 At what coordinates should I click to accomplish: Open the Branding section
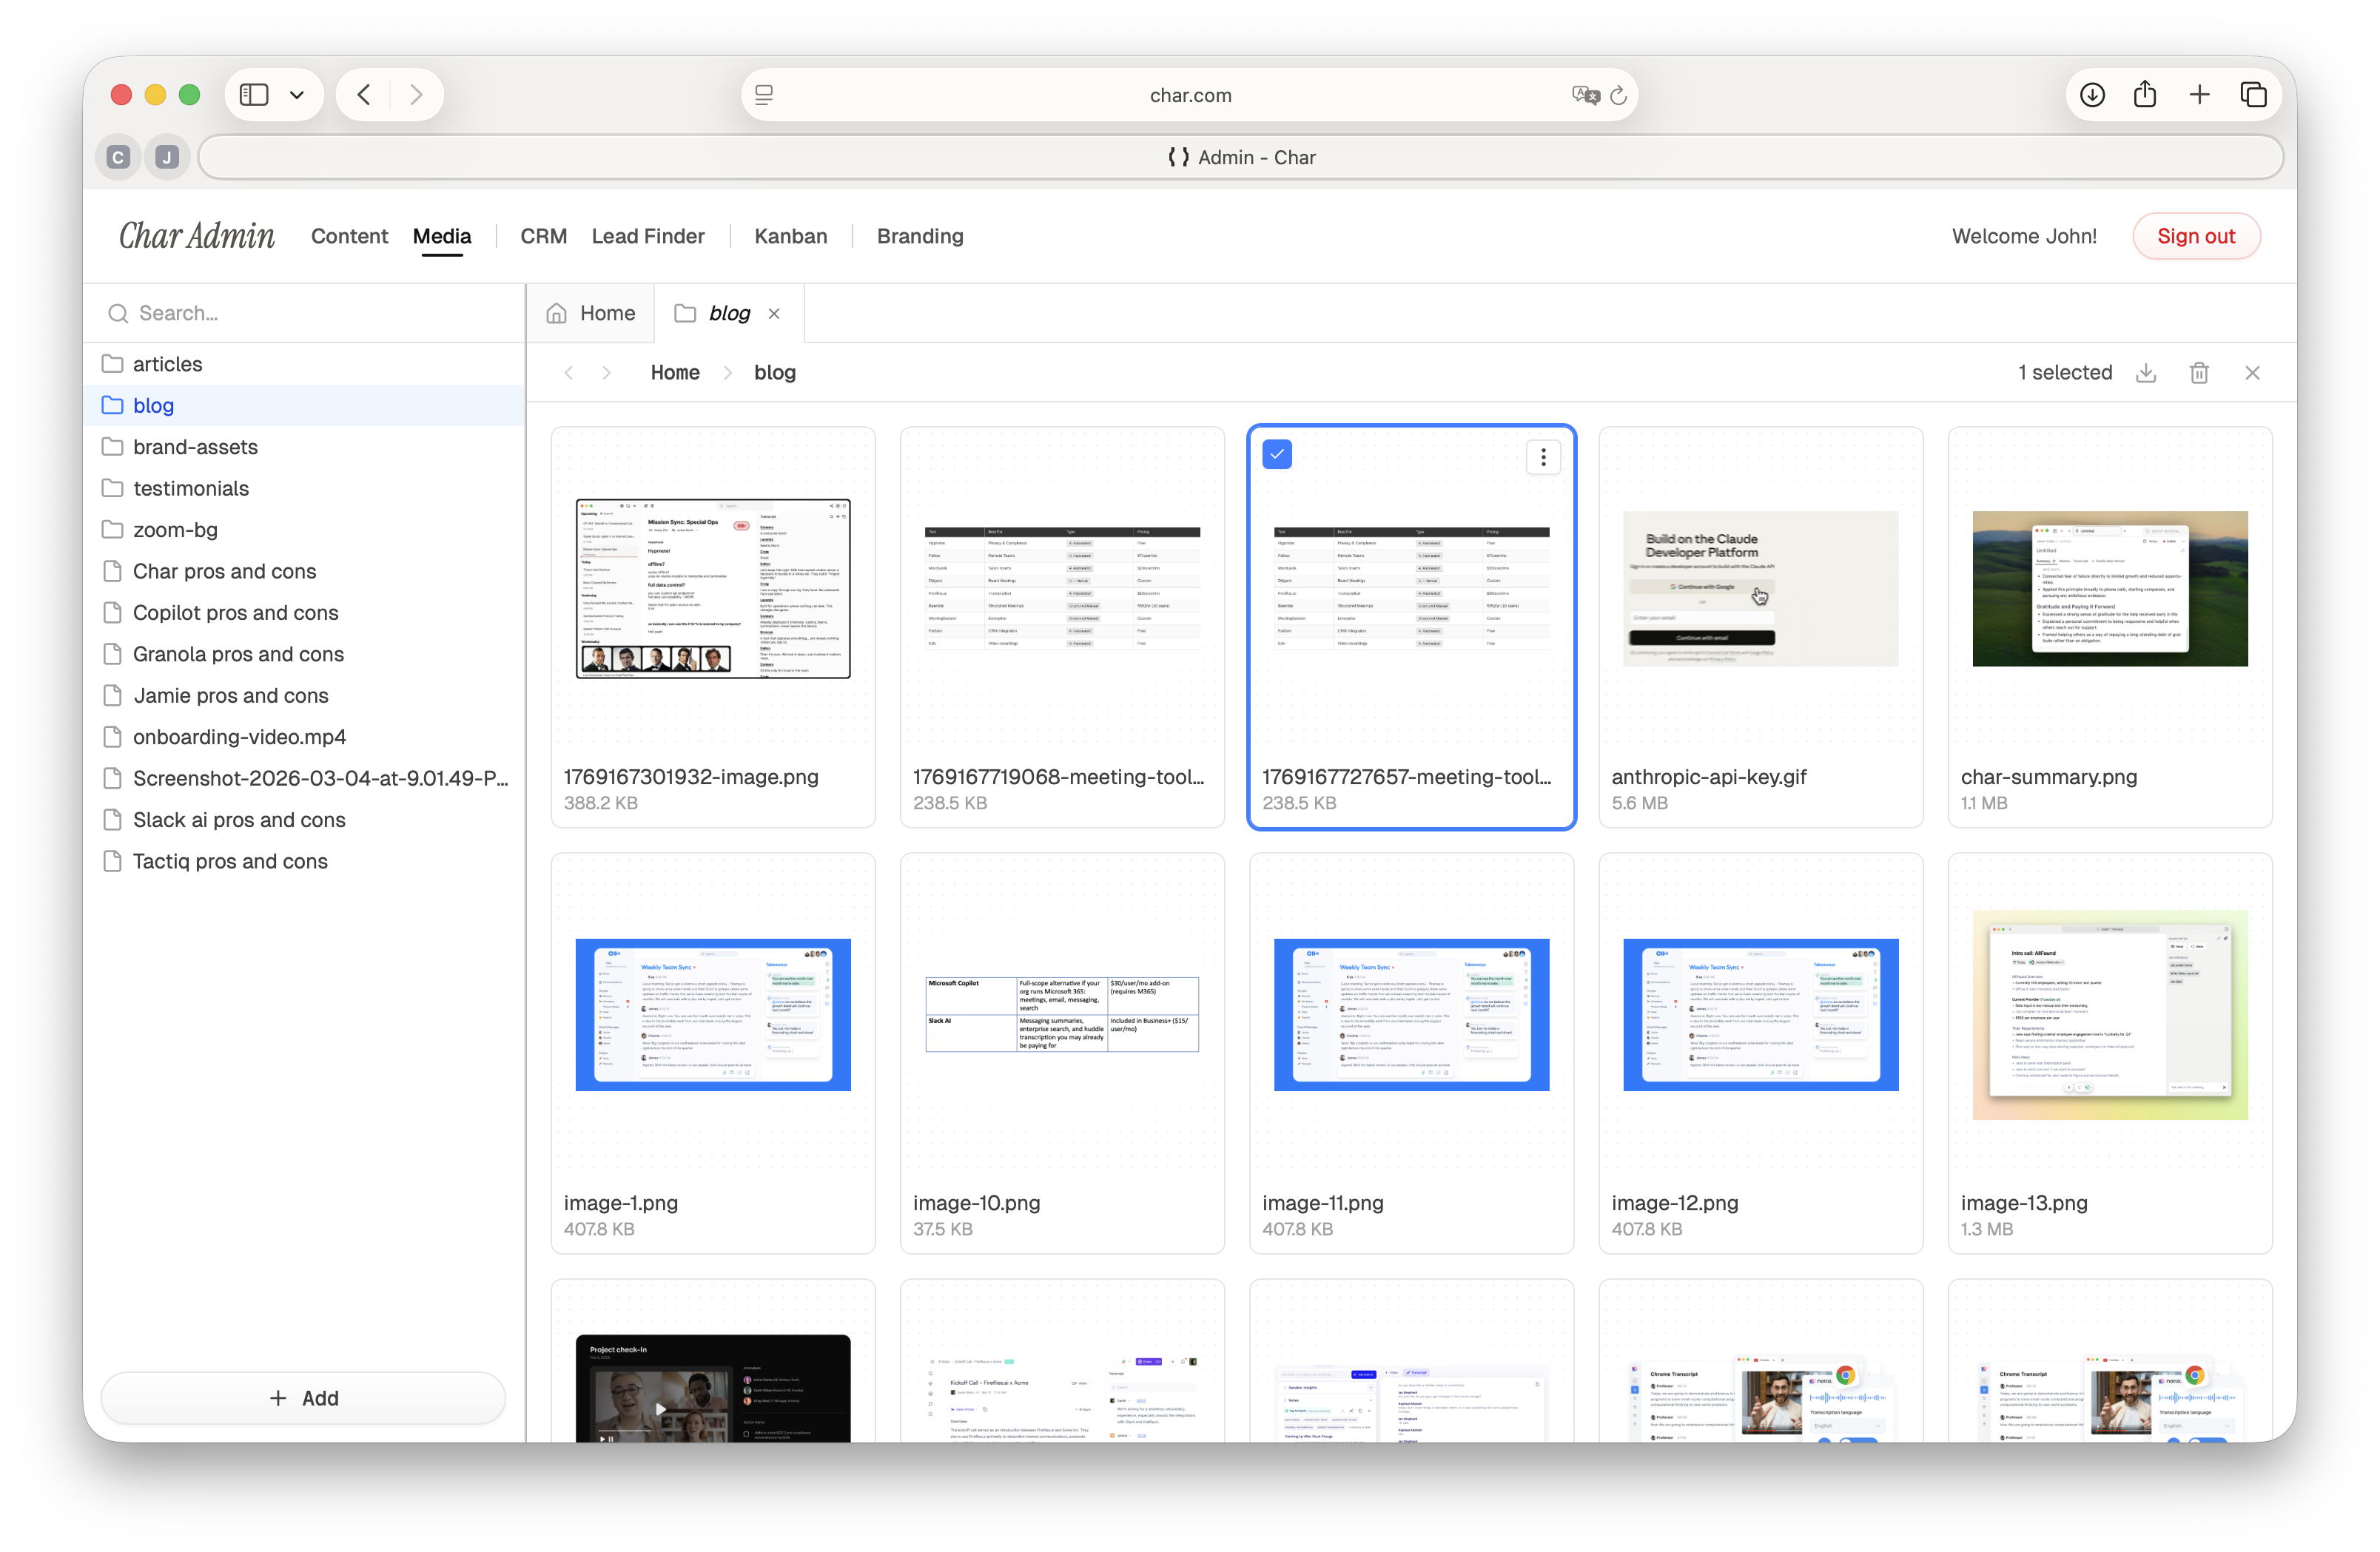[920, 236]
